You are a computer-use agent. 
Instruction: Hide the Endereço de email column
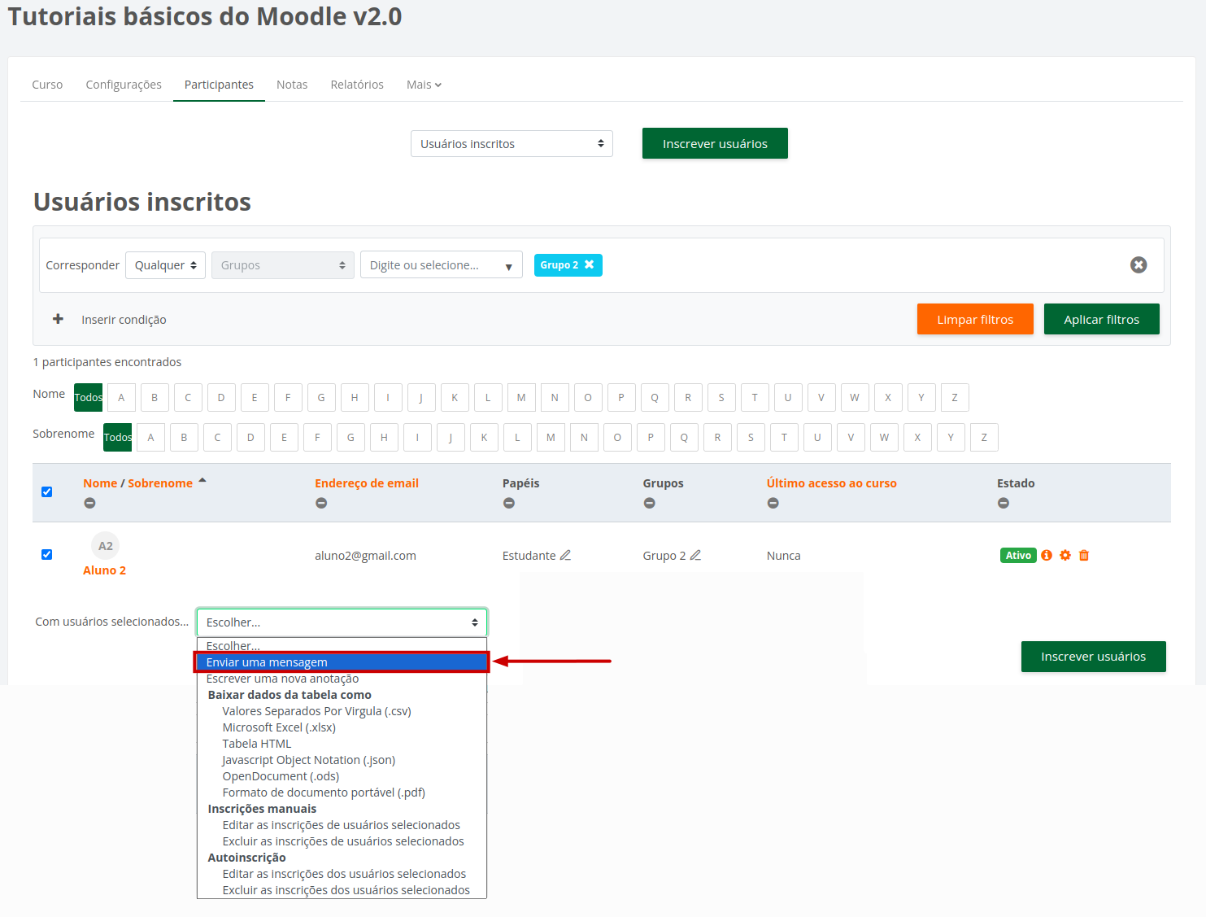(x=321, y=504)
